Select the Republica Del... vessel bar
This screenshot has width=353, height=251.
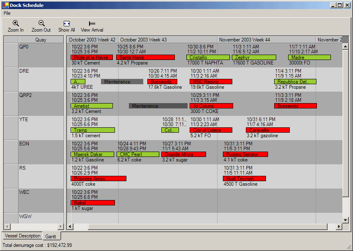click(x=295, y=82)
